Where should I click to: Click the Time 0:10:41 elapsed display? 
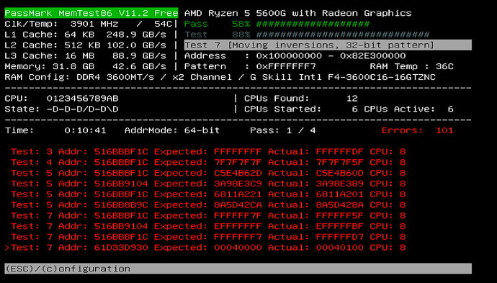point(55,130)
